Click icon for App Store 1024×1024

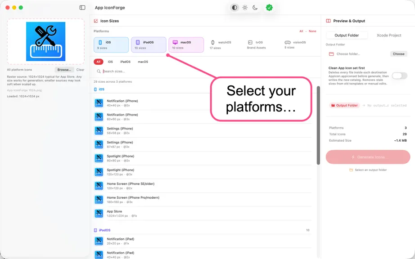(x=99, y=214)
